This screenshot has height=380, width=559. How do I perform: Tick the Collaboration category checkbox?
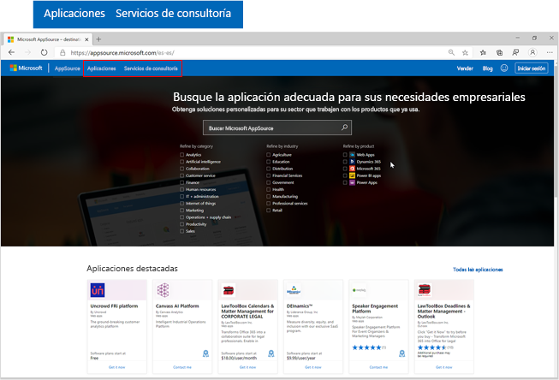181,169
